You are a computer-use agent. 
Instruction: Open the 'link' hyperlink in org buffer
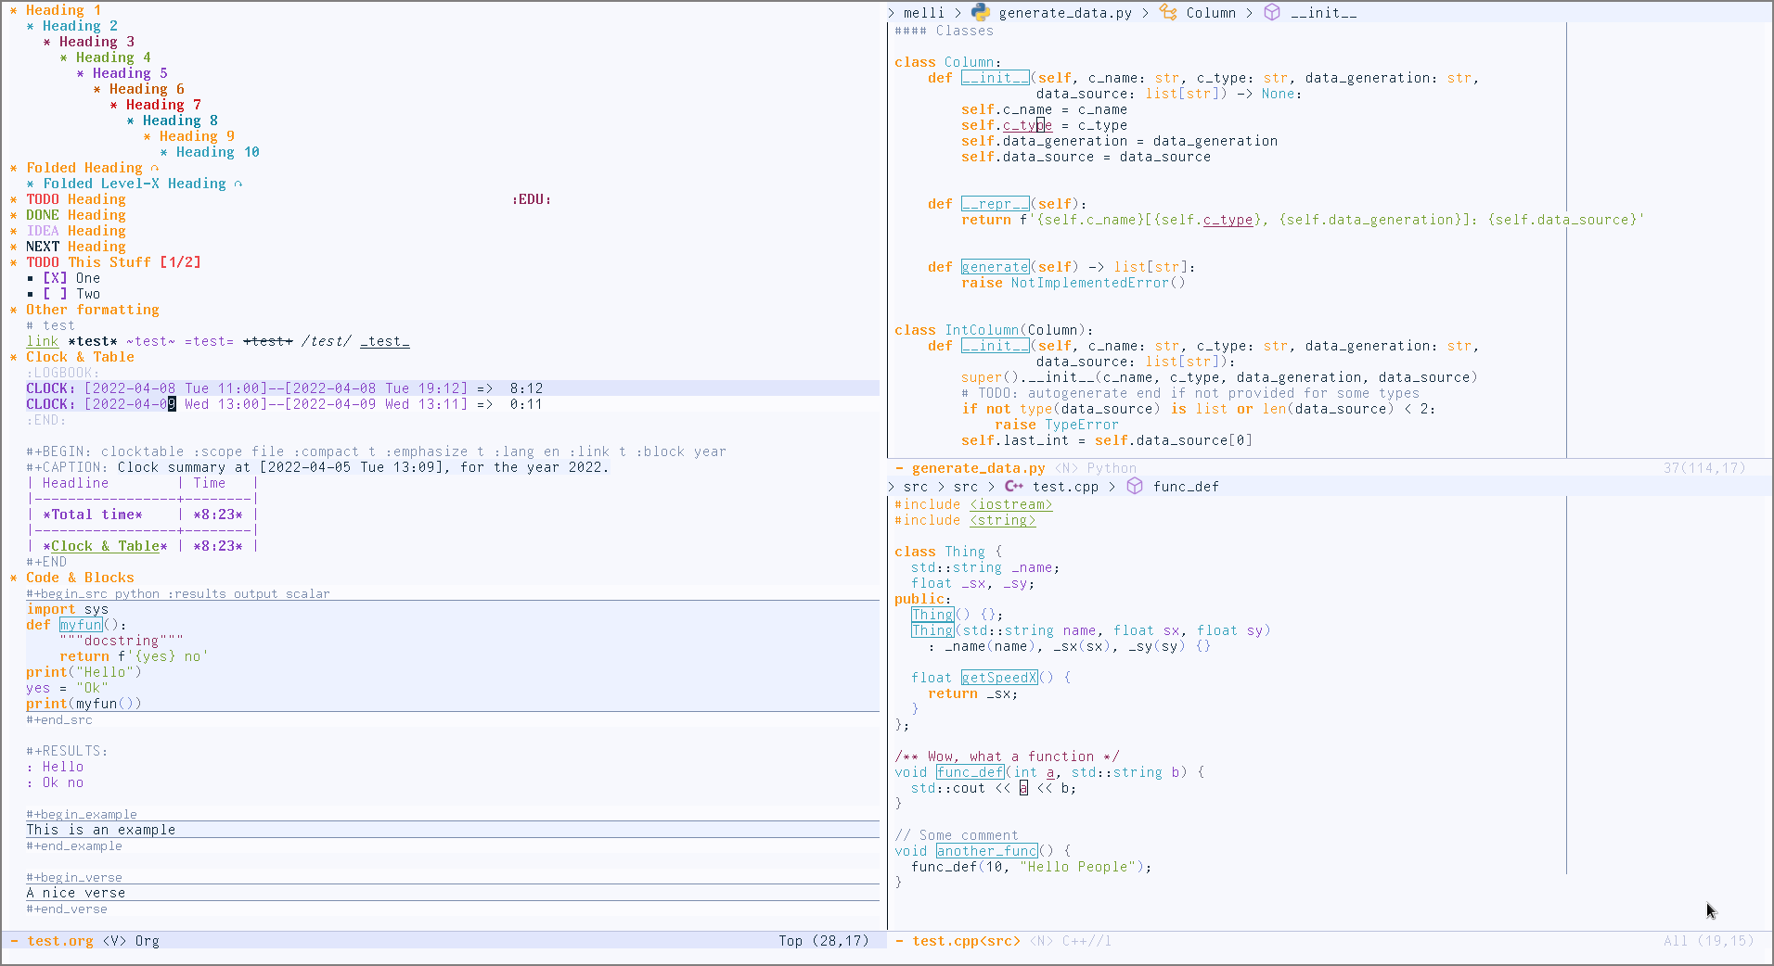coord(42,341)
